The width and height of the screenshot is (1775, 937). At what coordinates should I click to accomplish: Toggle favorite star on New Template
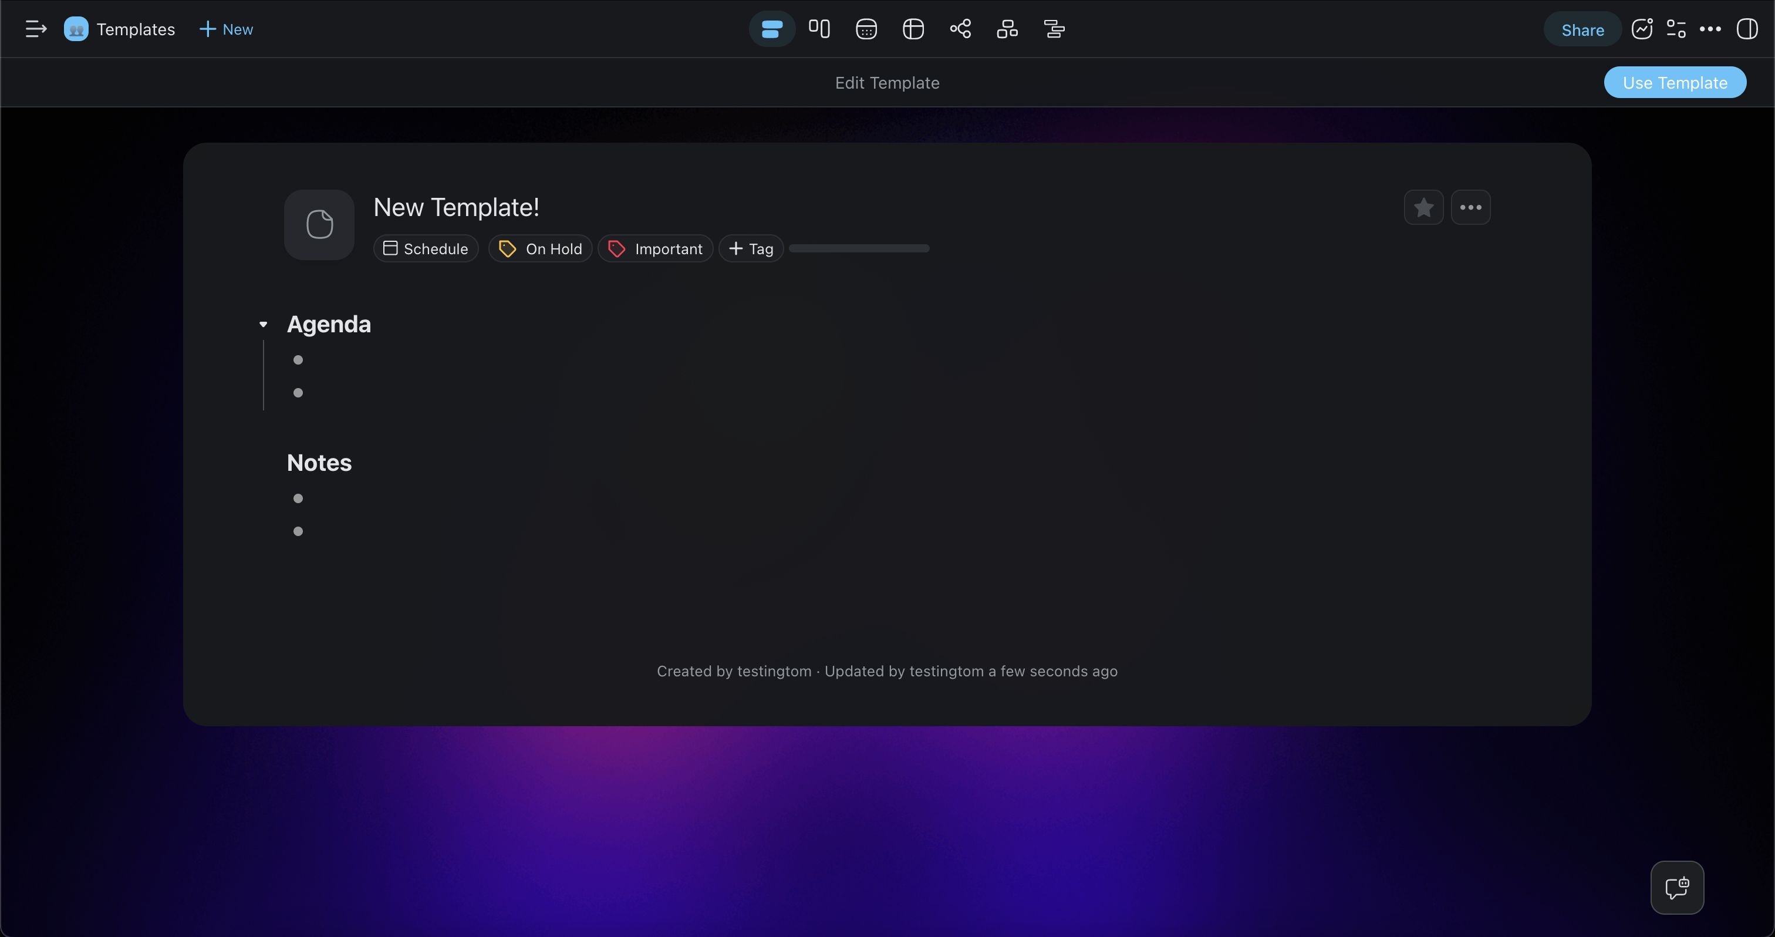coord(1423,207)
